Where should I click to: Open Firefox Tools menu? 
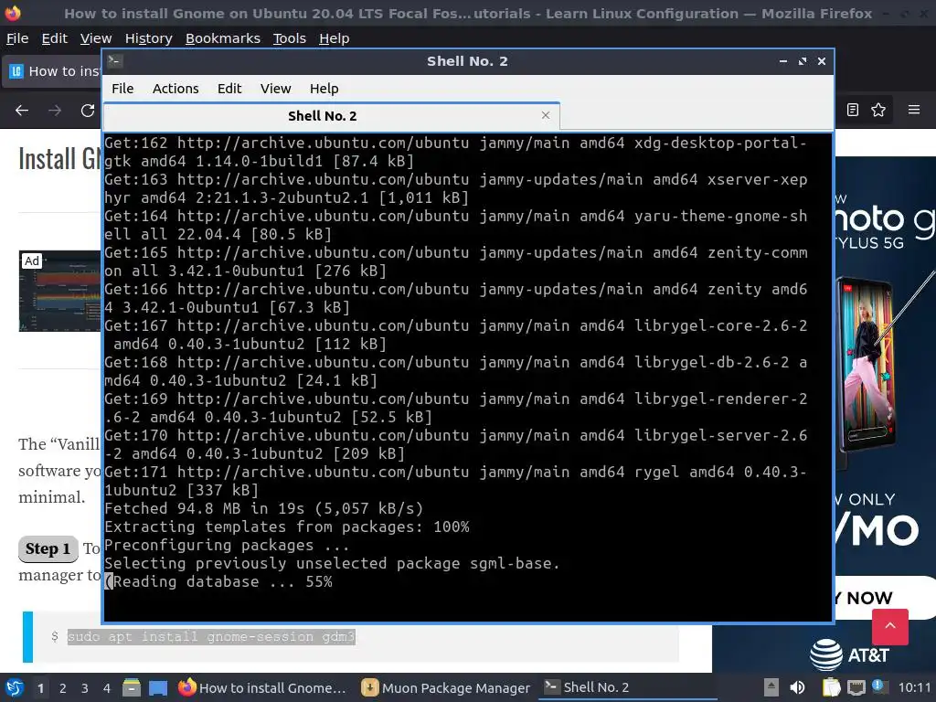pyautogui.click(x=290, y=38)
